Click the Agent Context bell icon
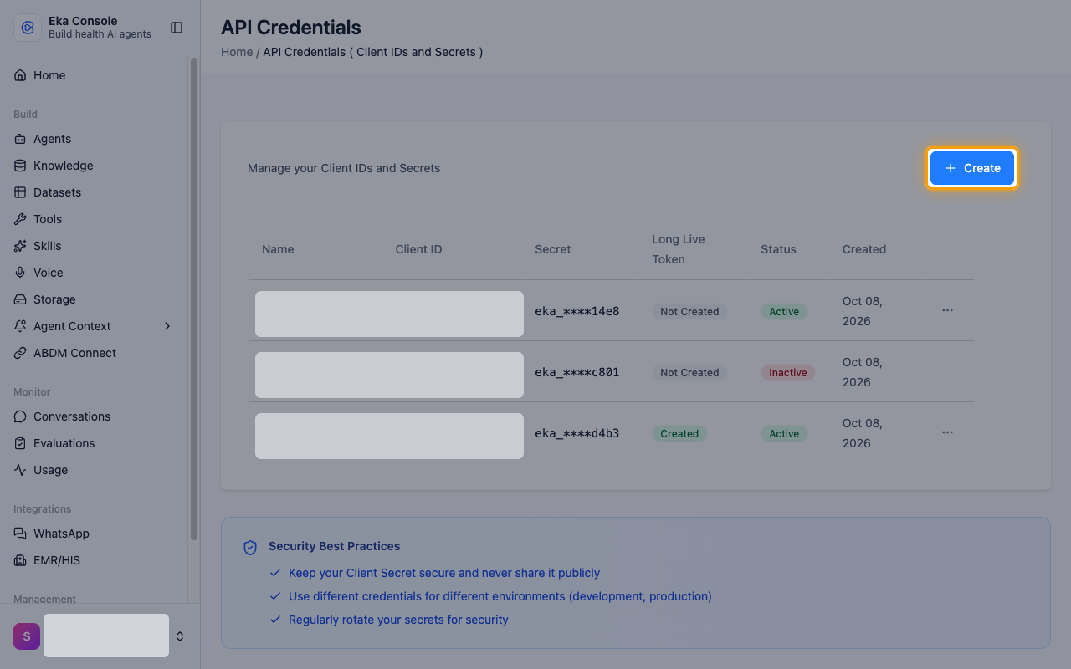This screenshot has width=1071, height=669. coord(20,326)
